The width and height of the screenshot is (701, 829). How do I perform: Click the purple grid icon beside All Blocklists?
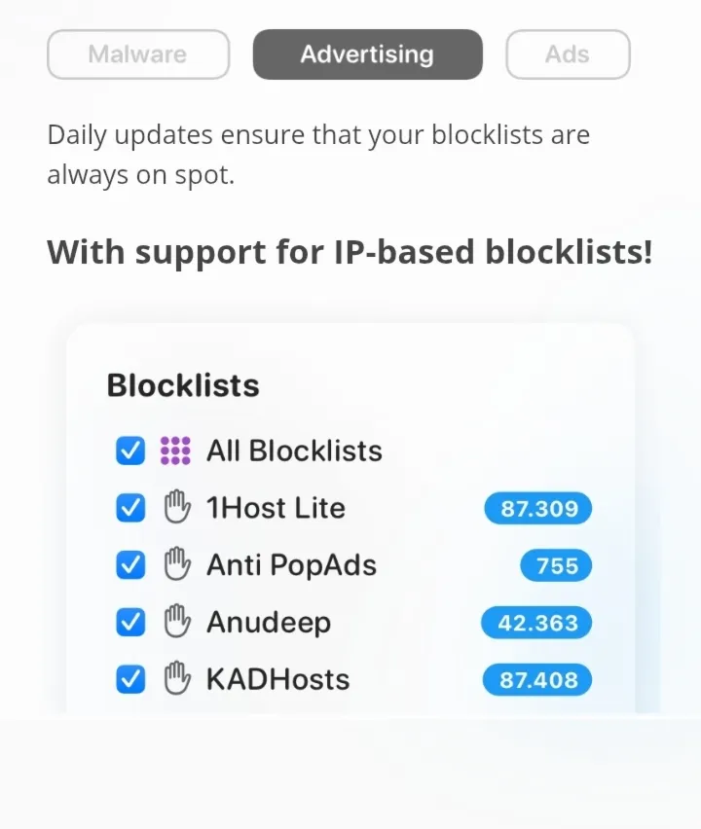click(175, 451)
